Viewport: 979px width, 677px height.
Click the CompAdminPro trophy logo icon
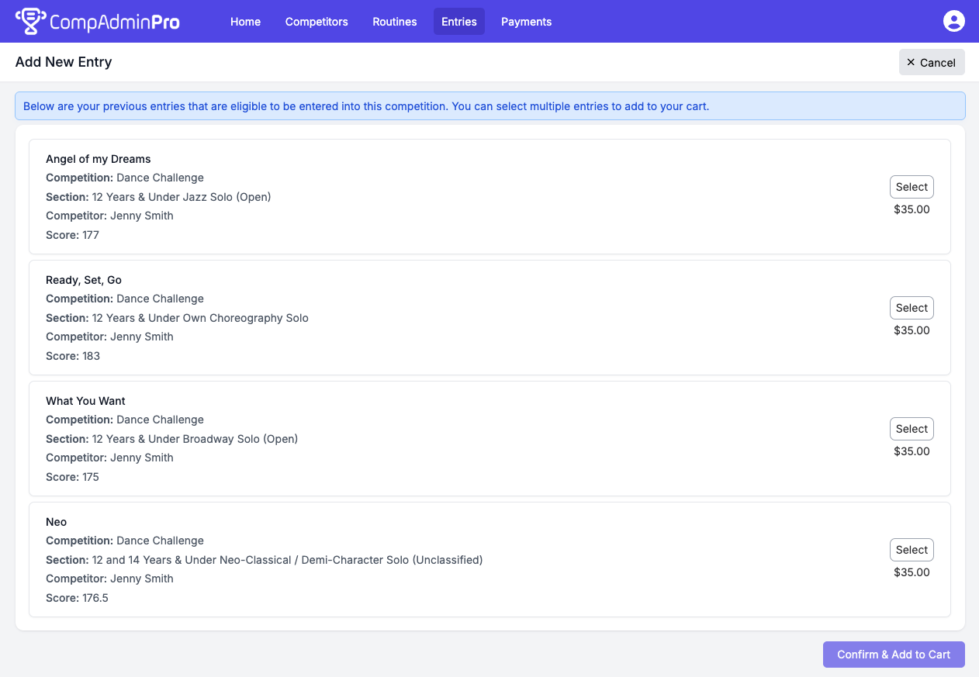pyautogui.click(x=30, y=22)
